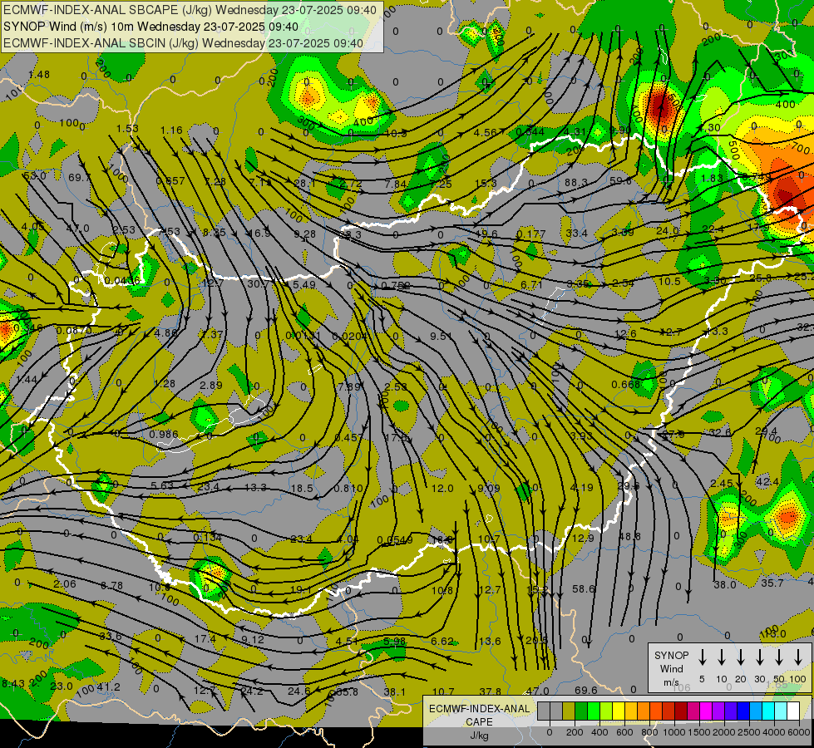This screenshot has width=814, height=748.
Task: Select the yellow CAPE legend swatch
Action: pos(619,711)
